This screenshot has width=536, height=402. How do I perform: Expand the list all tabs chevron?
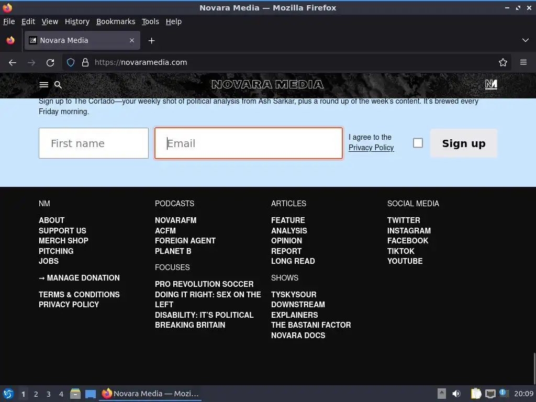coord(525,40)
